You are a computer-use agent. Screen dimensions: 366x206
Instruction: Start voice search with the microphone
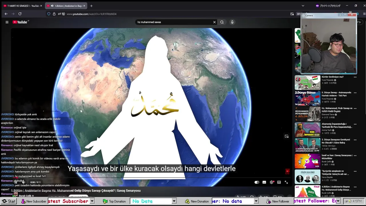232,22
